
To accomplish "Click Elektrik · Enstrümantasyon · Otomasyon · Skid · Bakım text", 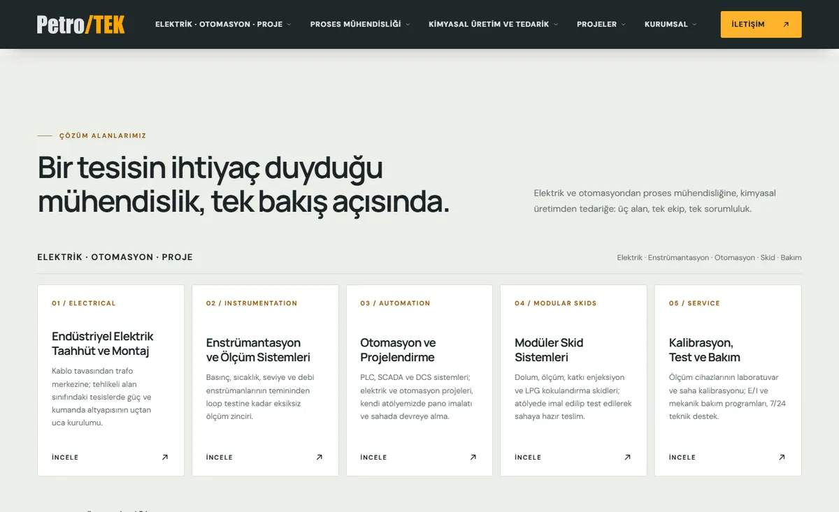I will (x=709, y=258).
